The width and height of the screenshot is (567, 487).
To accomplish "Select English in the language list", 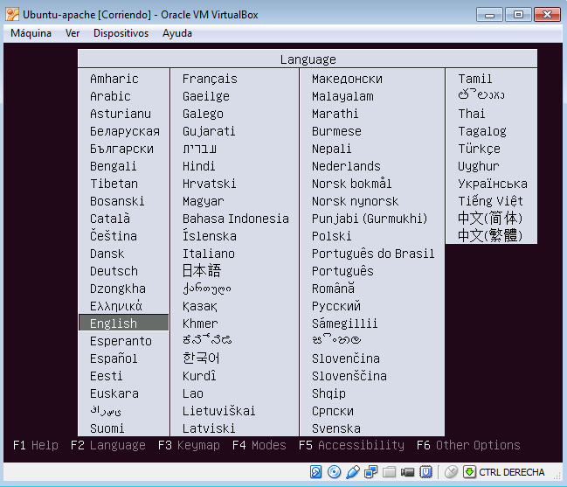I will point(114,324).
